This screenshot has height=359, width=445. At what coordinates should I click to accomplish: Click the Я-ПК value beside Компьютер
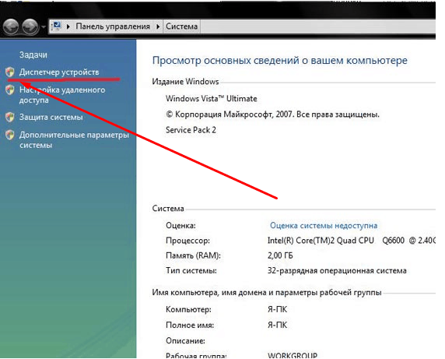pyautogui.click(x=277, y=309)
